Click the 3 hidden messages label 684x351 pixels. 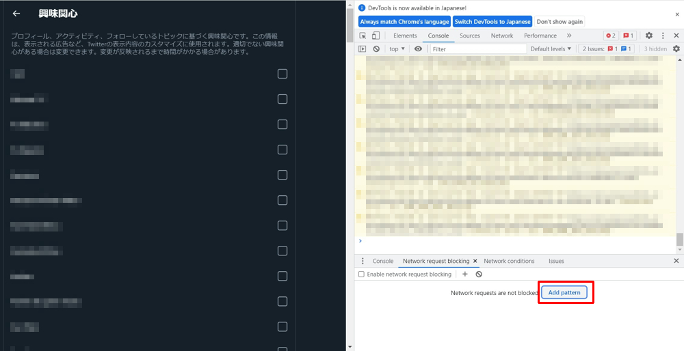tap(655, 48)
